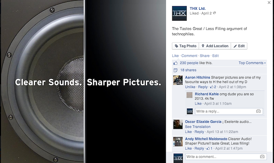Open Aaron Hitchins' profile picture
This screenshot has height=163, width=274.
pos(178,80)
